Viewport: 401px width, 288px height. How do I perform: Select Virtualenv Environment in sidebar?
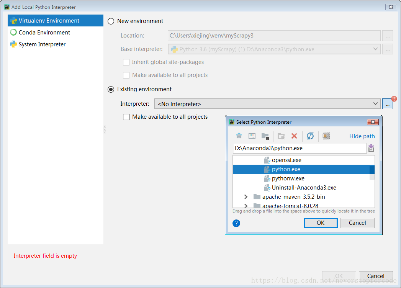pos(56,20)
